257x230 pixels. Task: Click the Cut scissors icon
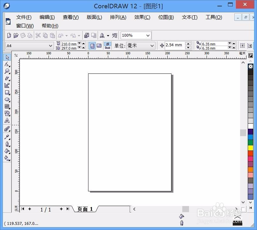(x=38, y=35)
